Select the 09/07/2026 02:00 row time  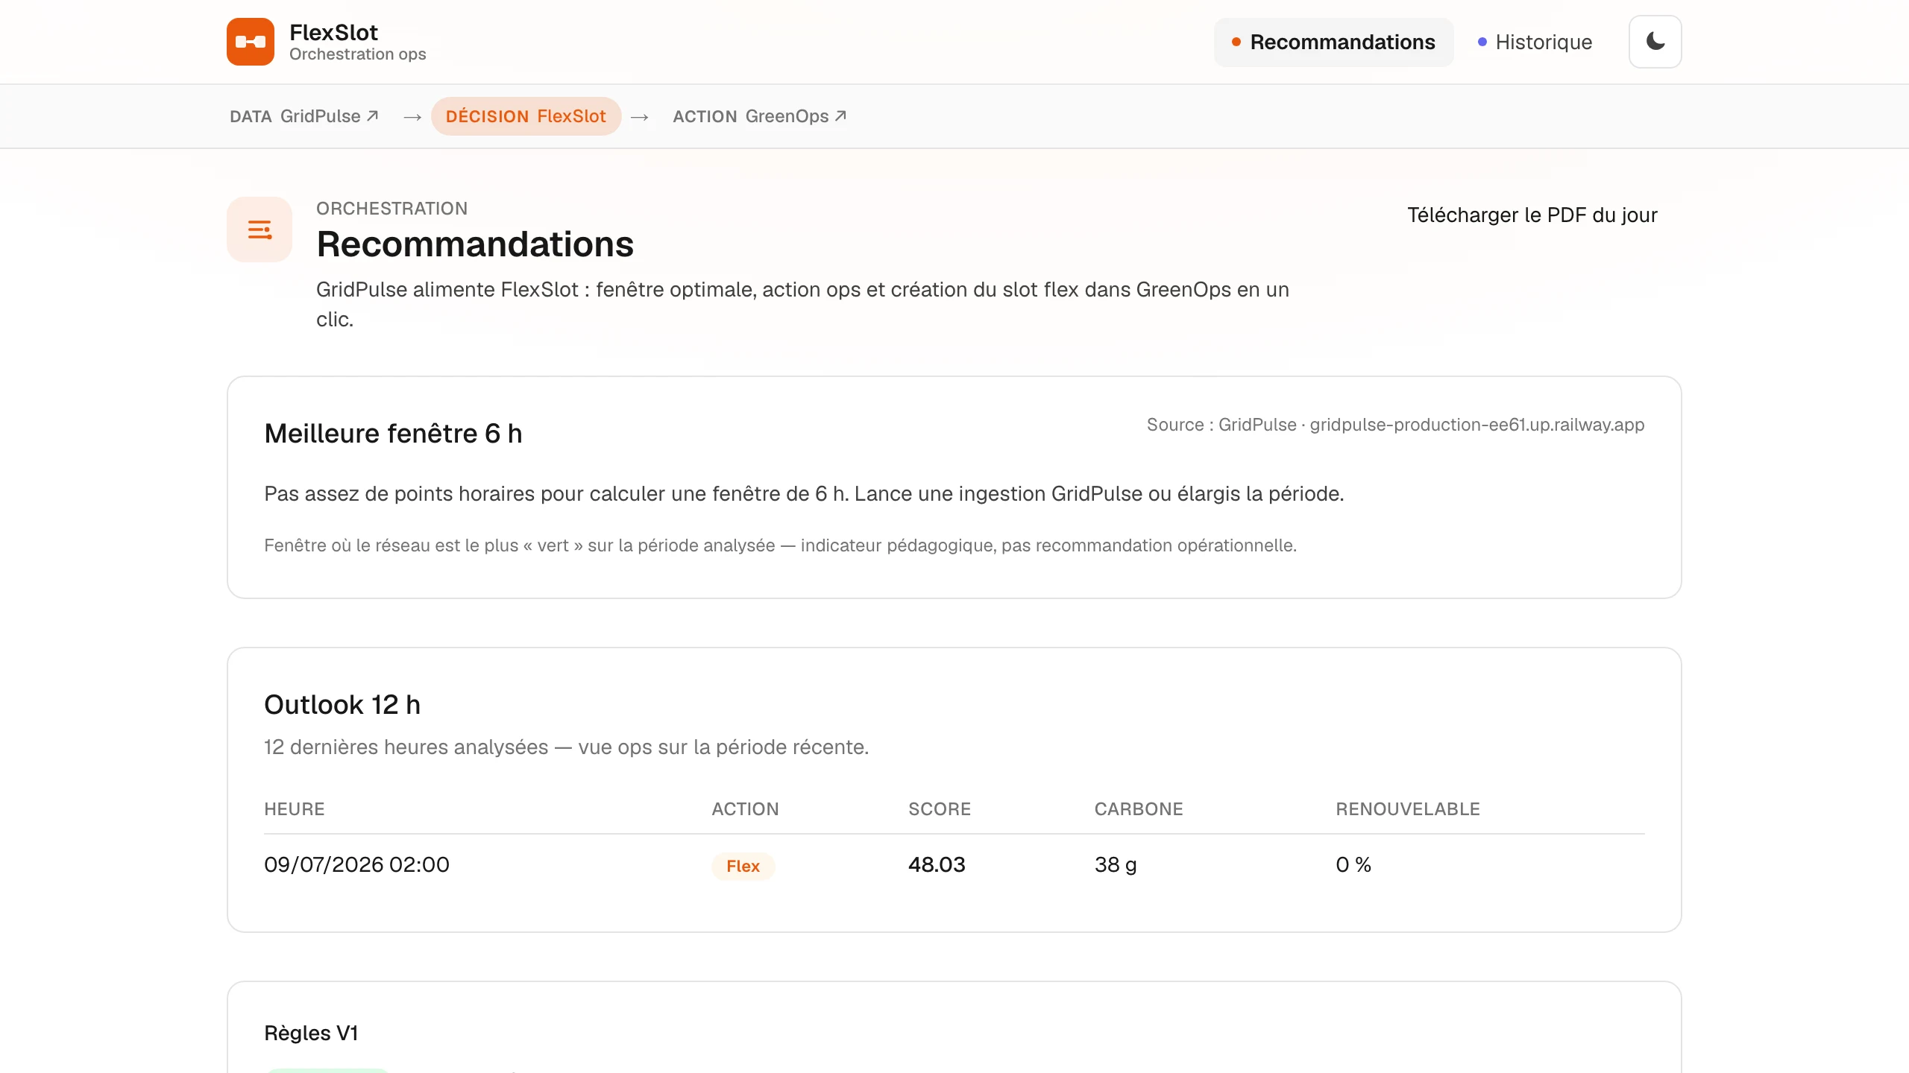click(x=356, y=865)
